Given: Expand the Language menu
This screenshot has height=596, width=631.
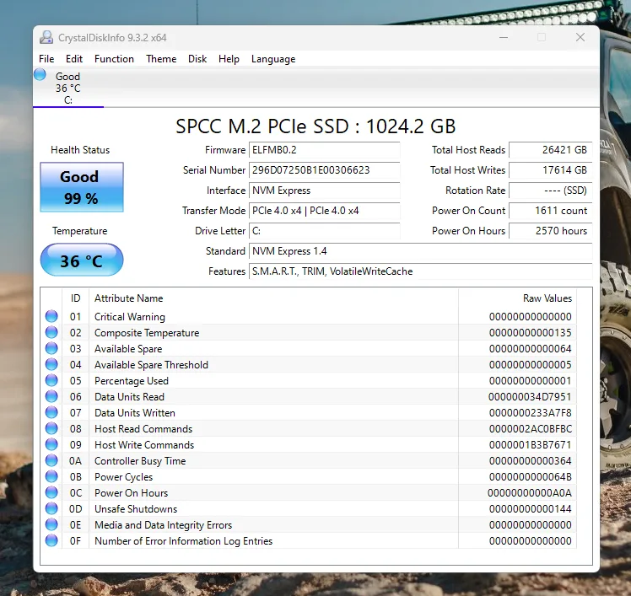Looking at the screenshot, I should [x=273, y=59].
